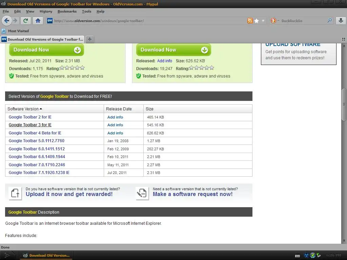Open the tab groups grid icon
The width and height of the screenshot is (347, 260).
[x=344, y=39]
